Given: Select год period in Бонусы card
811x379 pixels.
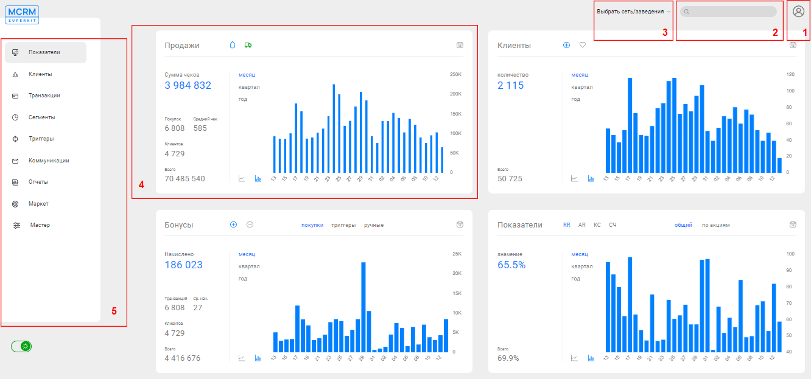Looking at the screenshot, I should click(243, 279).
